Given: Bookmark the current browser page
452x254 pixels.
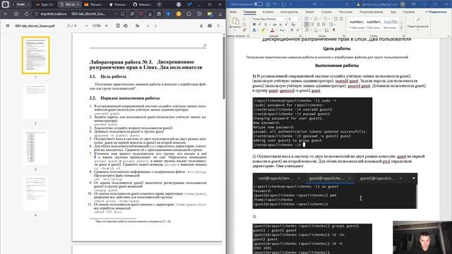Looking at the screenshot, I should click(123, 14).
